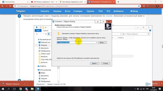Select Этот компьютер in Explorer tree
This screenshot has height=91, width=163.
click(44, 70)
